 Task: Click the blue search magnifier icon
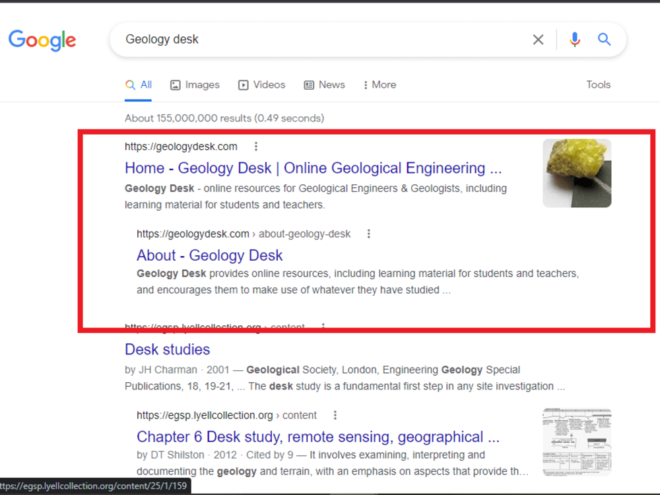tap(605, 40)
